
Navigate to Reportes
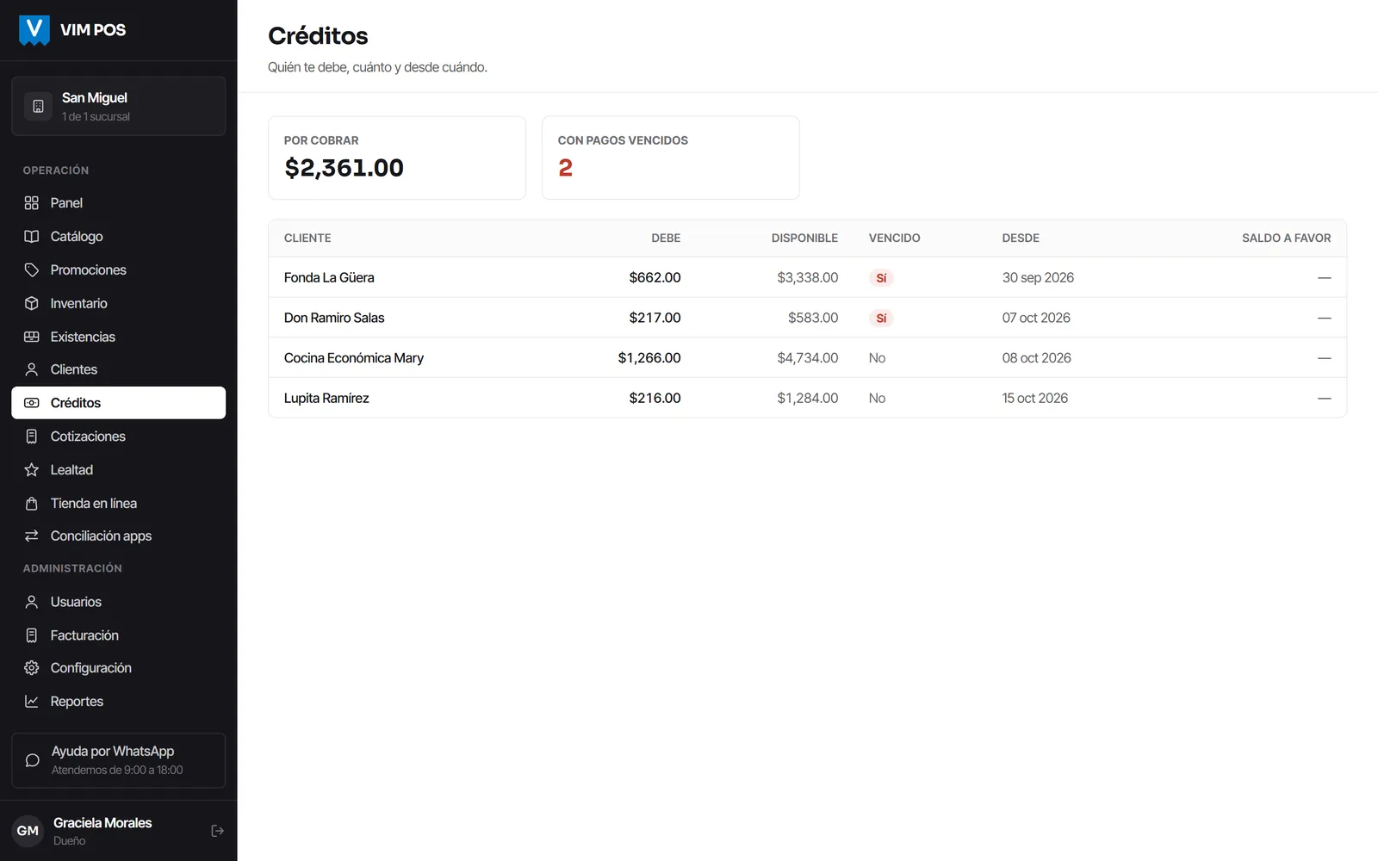click(x=119, y=702)
